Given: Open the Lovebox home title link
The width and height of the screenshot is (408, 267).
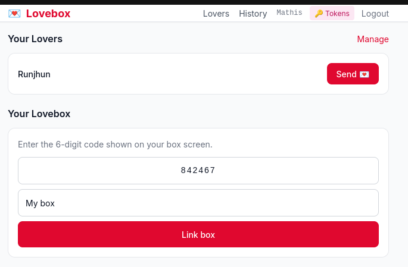Looking at the screenshot, I should coord(48,14).
